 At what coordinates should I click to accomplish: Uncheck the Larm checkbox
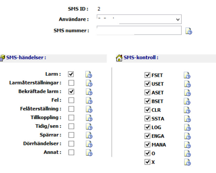point(71,74)
